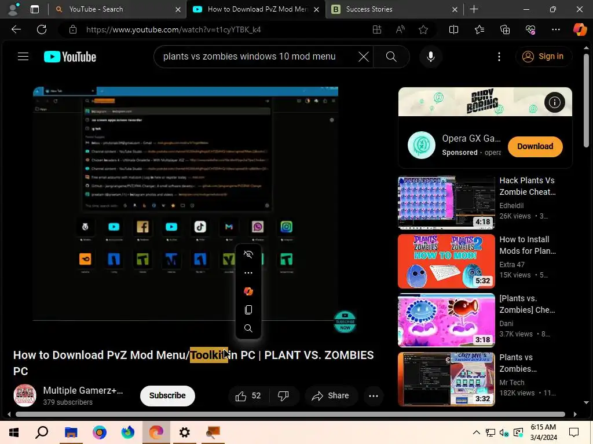Viewport: 593px width, 444px height.
Task: Open volume control in system tray
Action: click(504, 432)
